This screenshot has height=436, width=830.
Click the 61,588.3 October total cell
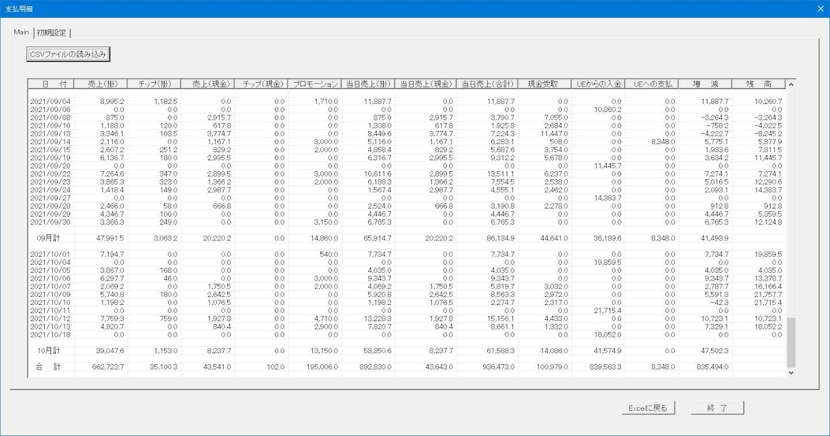(501, 350)
